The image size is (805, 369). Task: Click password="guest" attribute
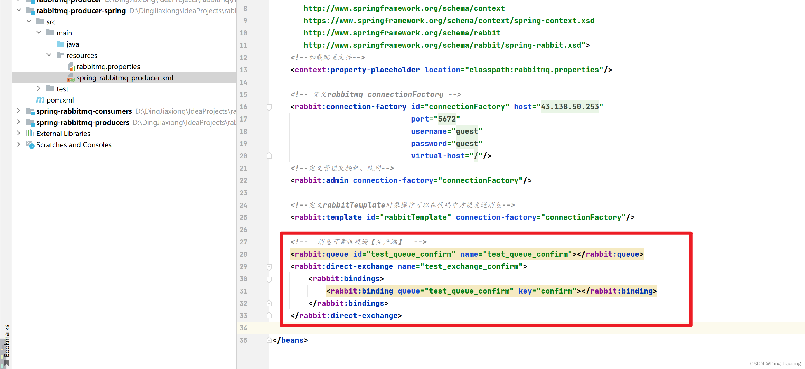(447, 144)
